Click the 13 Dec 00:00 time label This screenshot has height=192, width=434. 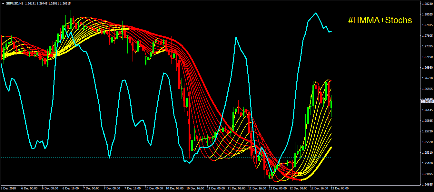click(x=340, y=188)
